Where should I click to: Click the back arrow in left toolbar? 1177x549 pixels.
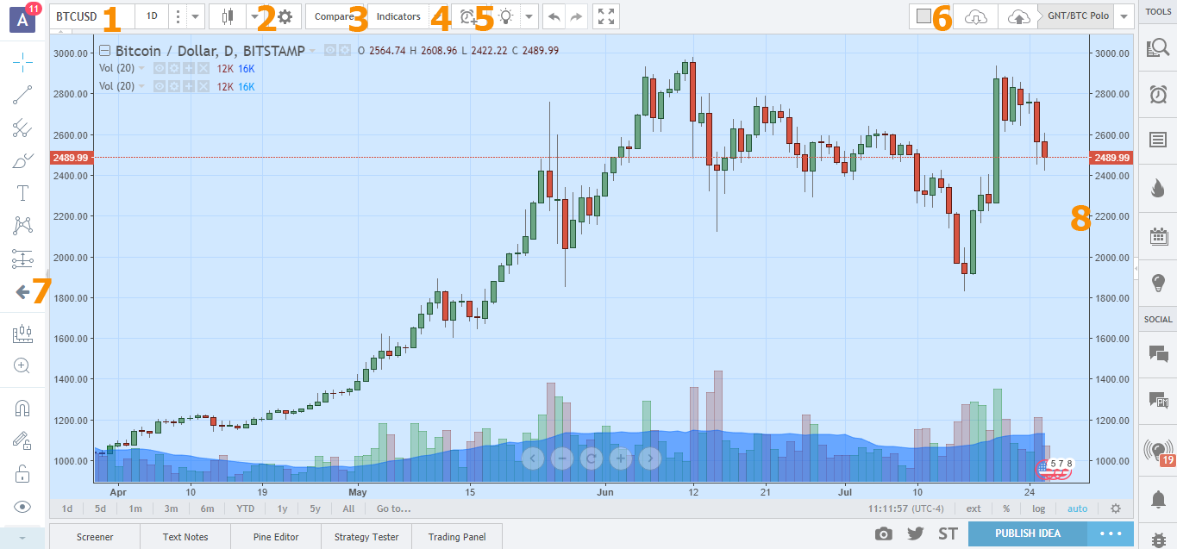click(23, 291)
